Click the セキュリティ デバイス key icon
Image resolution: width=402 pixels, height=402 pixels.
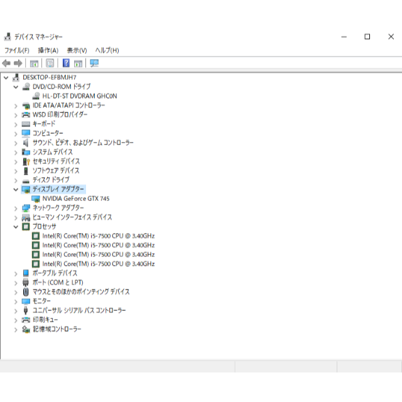[x=26, y=161]
